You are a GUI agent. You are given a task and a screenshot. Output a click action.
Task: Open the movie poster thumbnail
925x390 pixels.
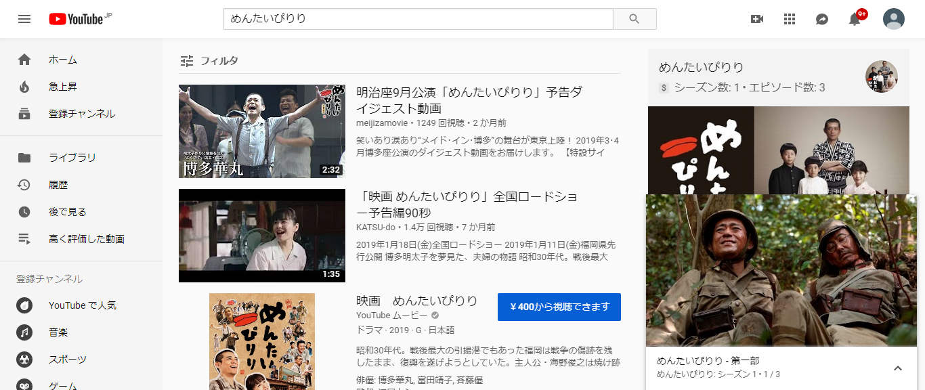tap(261, 341)
